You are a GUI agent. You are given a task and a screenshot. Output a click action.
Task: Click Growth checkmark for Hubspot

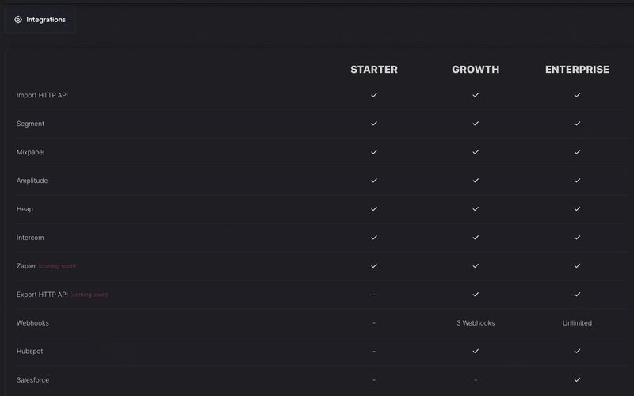[475, 352]
